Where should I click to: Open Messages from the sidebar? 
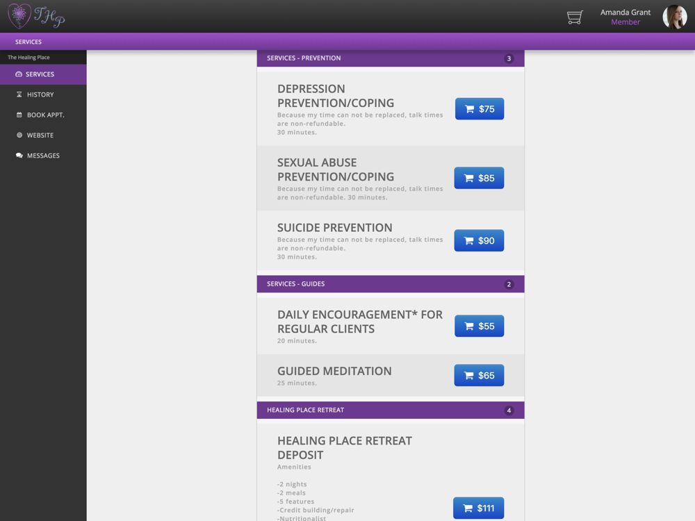43,156
